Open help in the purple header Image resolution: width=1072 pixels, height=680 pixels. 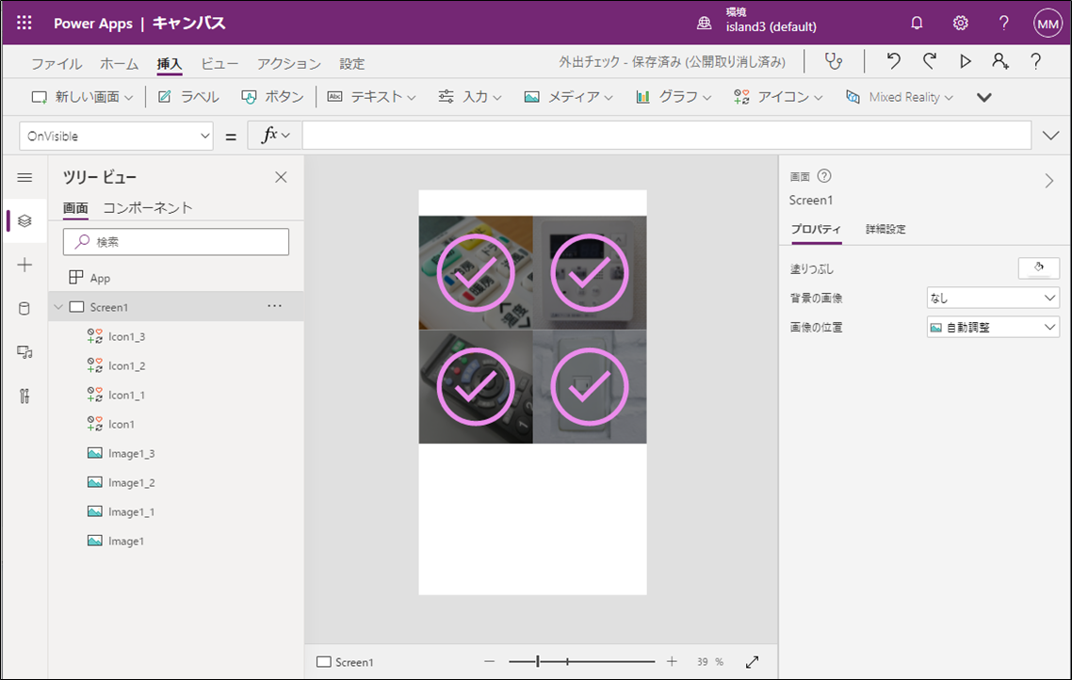point(1003,24)
